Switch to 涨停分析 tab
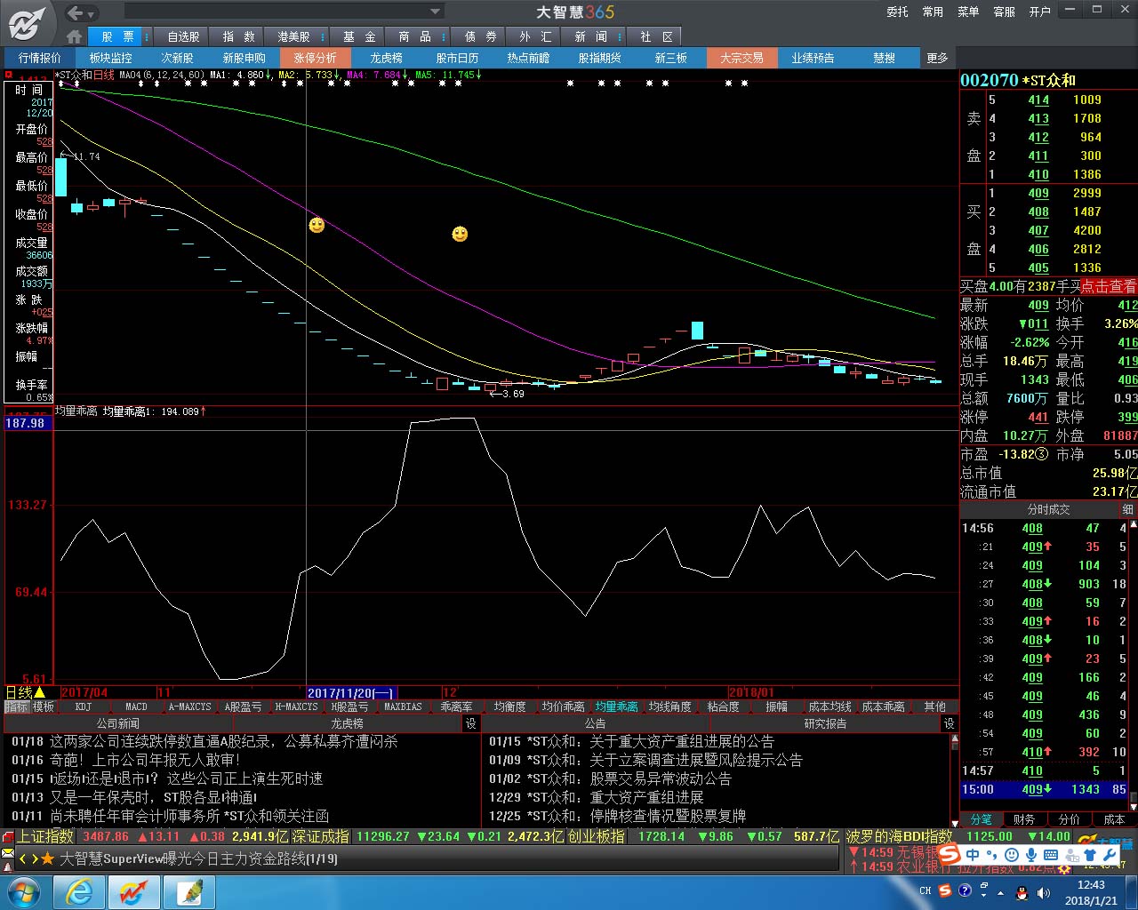Screen dimensions: 1138x910 [315, 58]
